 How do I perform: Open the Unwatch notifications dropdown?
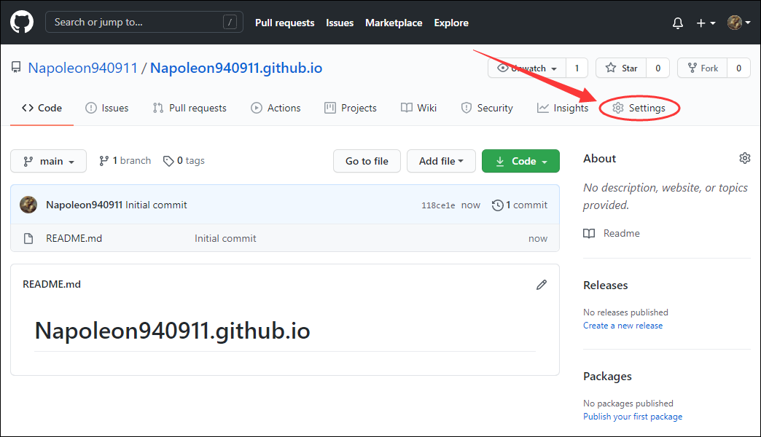pos(527,68)
